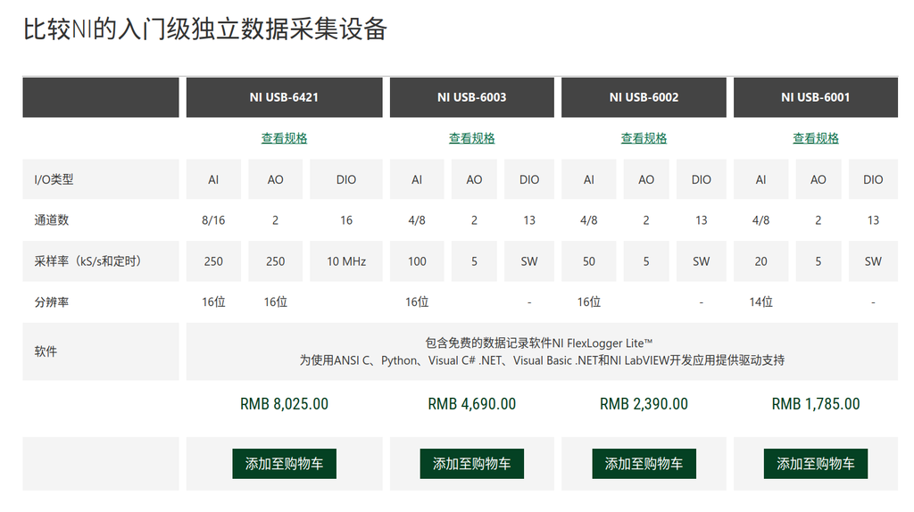This screenshot has width=914, height=512.
Task: Click the price RMB 8,025.00
Action: (285, 404)
